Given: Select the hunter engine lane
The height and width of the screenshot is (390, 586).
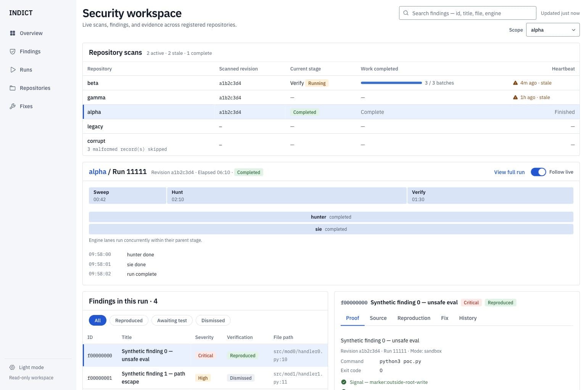Looking at the screenshot, I should (331, 217).
